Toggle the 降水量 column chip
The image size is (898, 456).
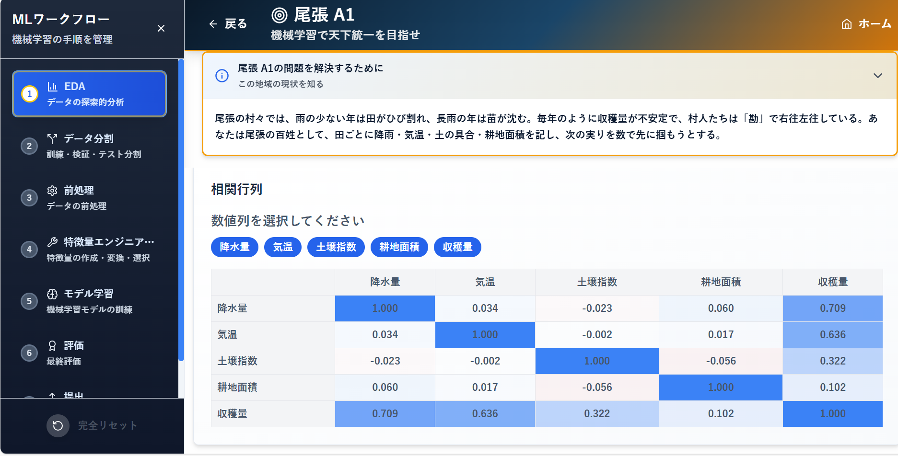(x=234, y=247)
